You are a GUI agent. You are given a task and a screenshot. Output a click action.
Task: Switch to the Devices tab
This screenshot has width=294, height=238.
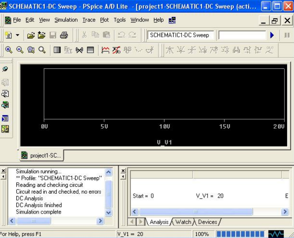pyautogui.click(x=207, y=222)
